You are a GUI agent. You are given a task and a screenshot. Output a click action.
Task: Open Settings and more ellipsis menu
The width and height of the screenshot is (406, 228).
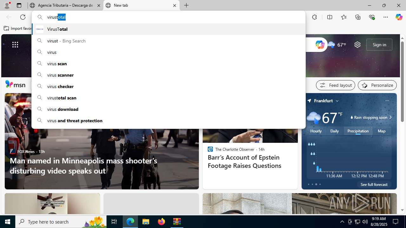pyautogui.click(x=386, y=17)
